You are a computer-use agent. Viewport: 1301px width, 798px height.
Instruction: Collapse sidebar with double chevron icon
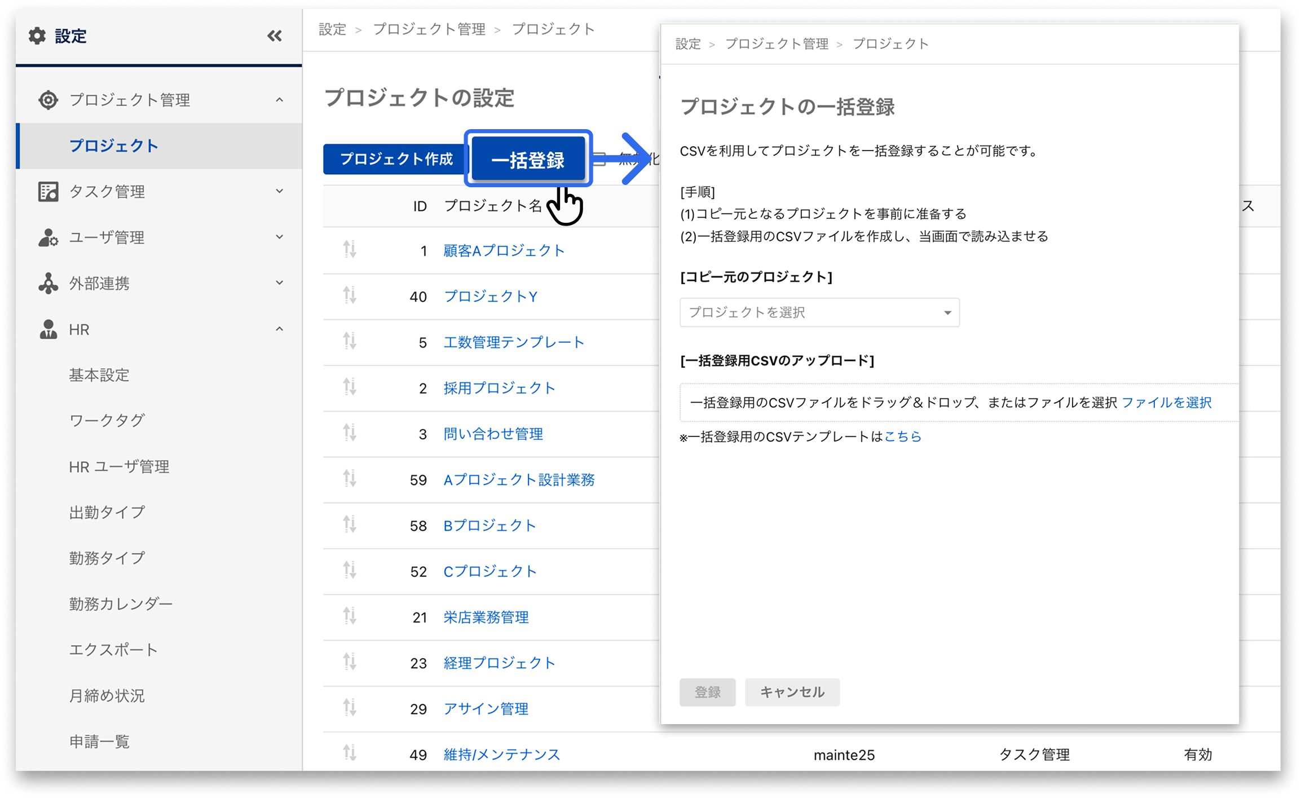tap(275, 36)
